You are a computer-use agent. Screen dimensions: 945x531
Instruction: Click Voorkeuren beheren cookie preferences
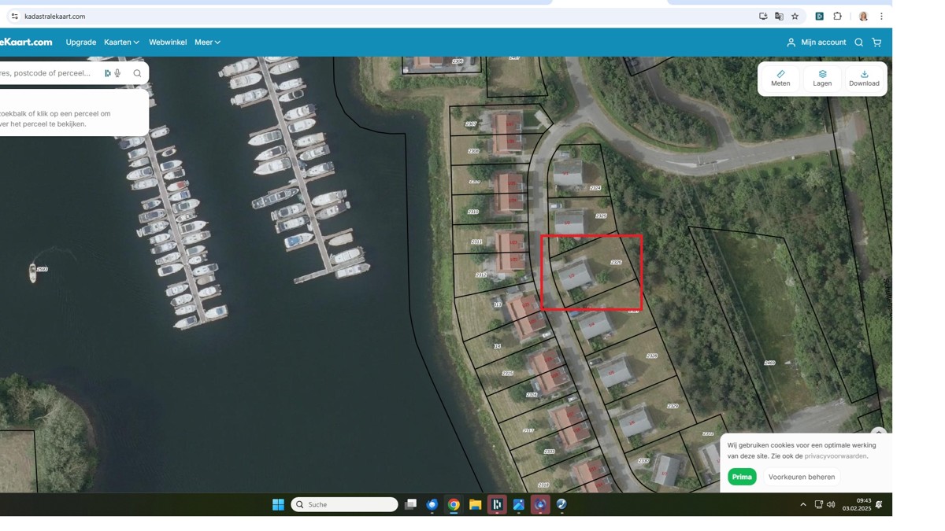801,477
